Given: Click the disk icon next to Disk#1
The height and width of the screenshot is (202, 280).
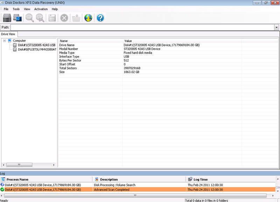Looking at the screenshot, I should tap(15, 45).
